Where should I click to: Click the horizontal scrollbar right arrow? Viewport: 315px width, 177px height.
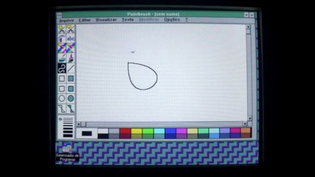(x=245, y=124)
